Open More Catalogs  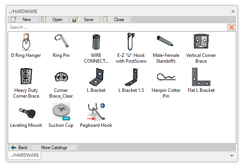pos(54,148)
